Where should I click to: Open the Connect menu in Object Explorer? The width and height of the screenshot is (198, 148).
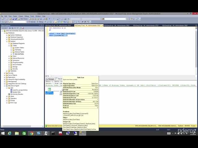tap(5, 28)
